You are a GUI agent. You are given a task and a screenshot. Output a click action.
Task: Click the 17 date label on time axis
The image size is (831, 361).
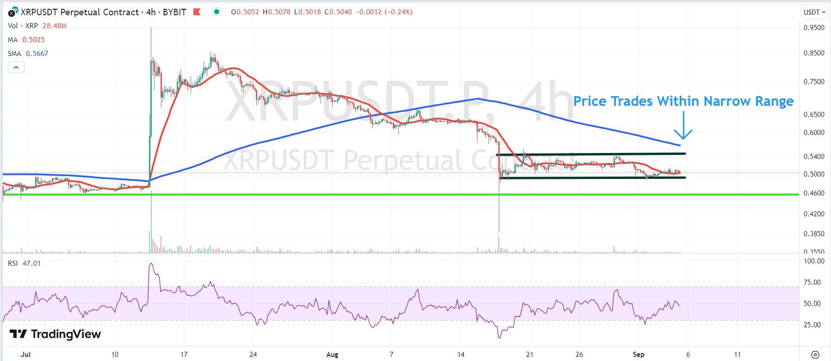184,355
